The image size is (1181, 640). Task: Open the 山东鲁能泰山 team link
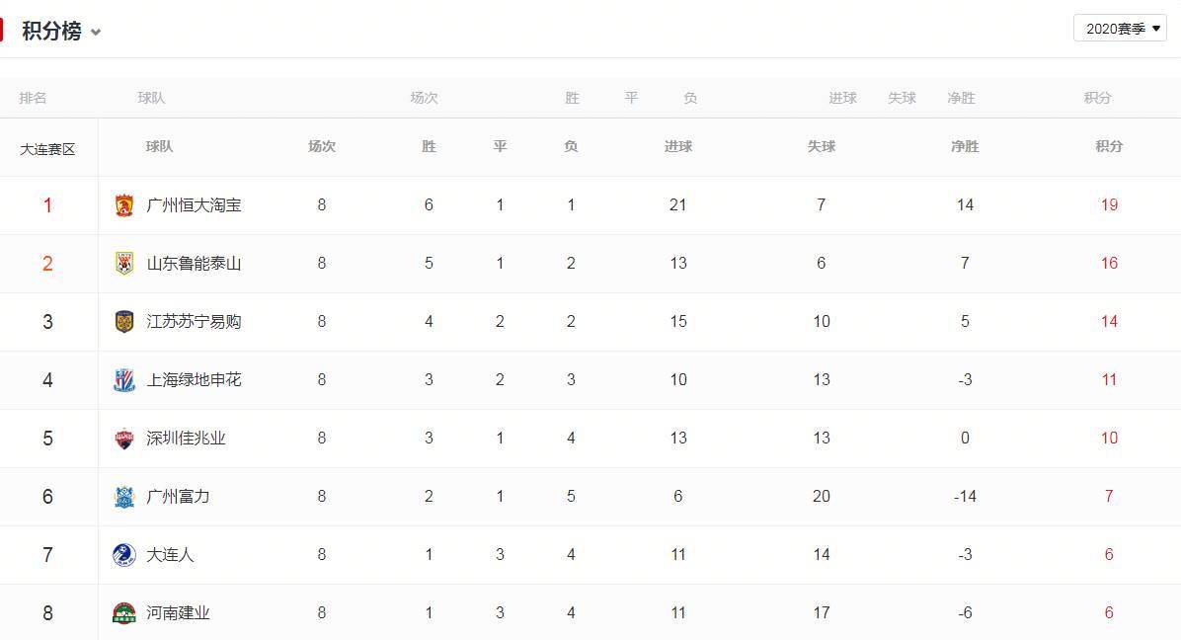click(x=194, y=264)
